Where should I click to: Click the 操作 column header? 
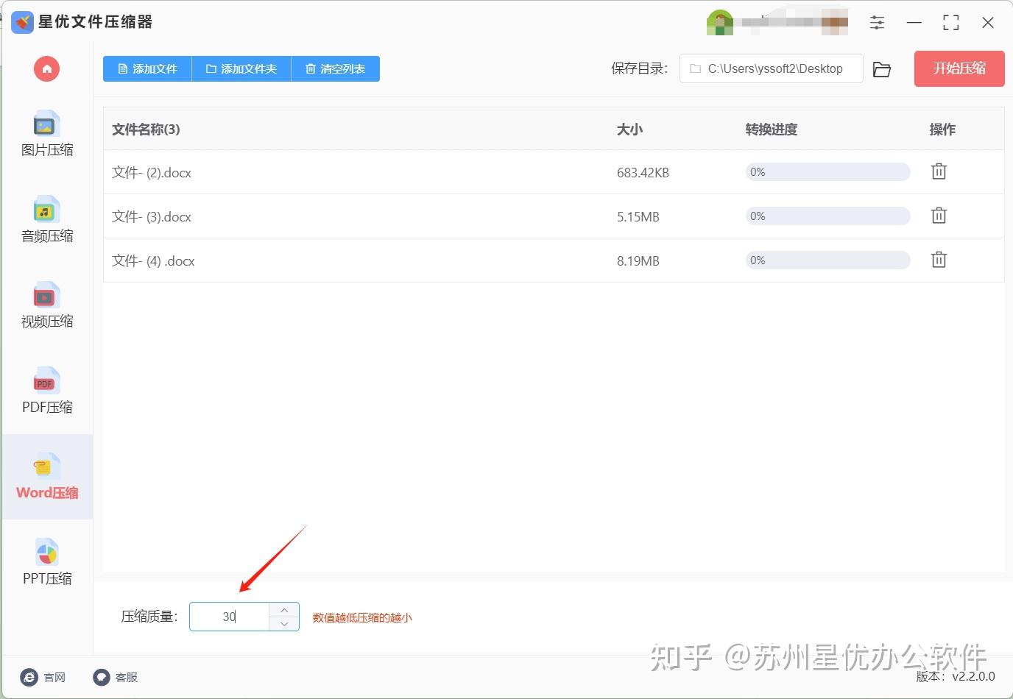pos(942,129)
